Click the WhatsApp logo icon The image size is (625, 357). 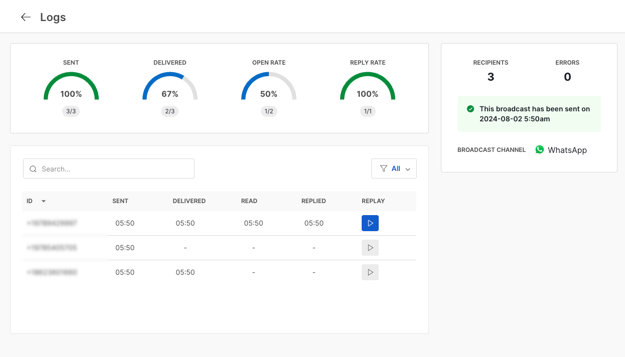click(540, 149)
